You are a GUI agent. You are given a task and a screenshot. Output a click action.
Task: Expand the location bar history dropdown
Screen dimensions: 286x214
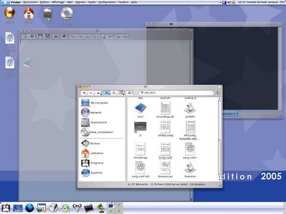click(211, 93)
